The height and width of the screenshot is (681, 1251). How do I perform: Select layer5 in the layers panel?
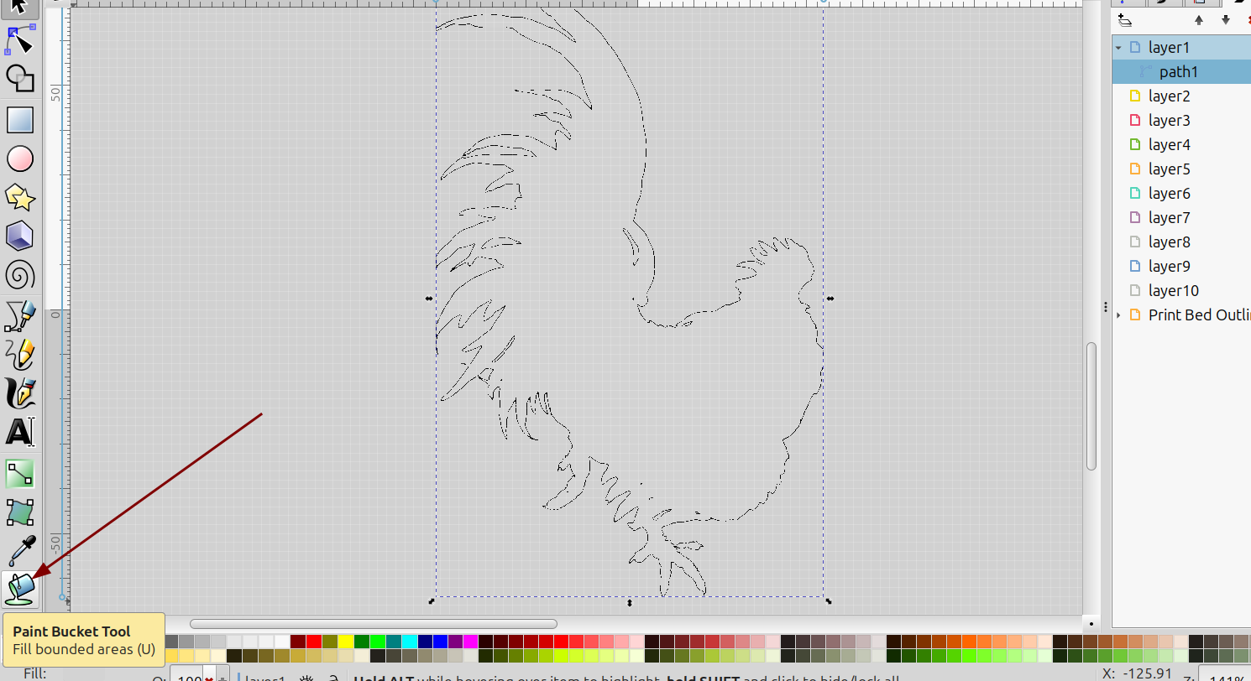click(x=1169, y=169)
